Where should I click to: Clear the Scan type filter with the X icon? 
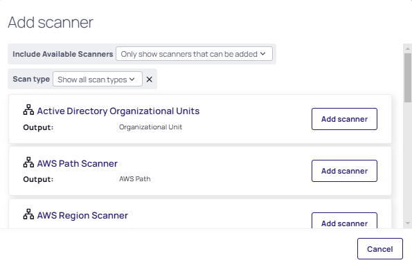(150, 80)
